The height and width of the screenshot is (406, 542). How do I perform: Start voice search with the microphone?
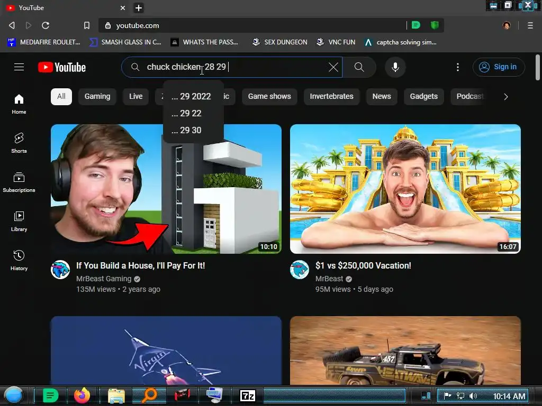coord(395,67)
